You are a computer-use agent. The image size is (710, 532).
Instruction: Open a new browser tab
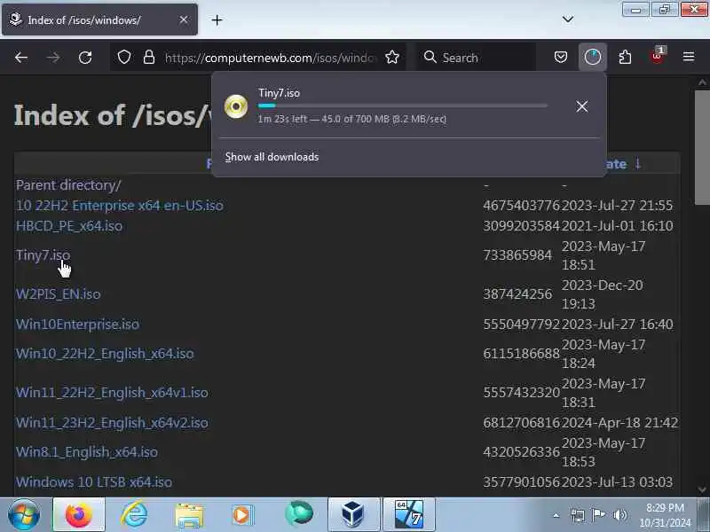pos(217,20)
